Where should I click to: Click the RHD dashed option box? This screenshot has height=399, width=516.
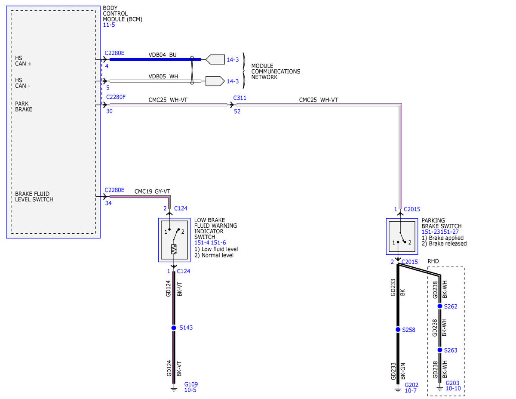(446, 331)
